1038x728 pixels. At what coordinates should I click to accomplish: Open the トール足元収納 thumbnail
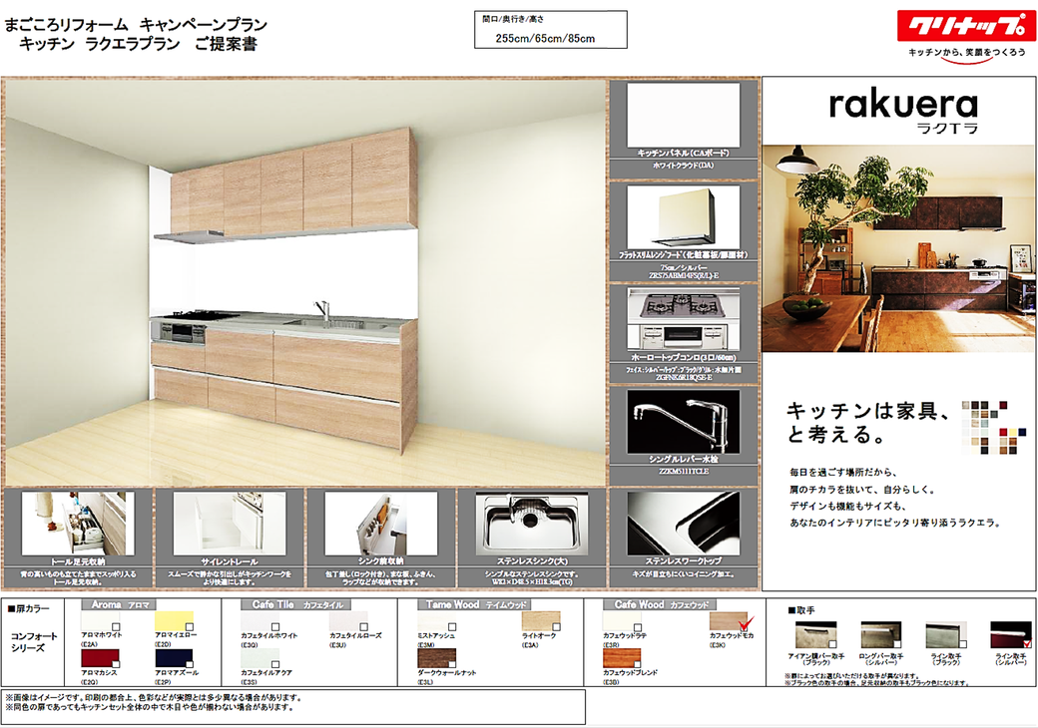pos(78,524)
